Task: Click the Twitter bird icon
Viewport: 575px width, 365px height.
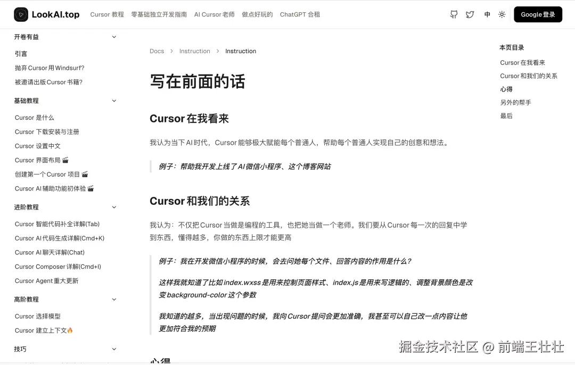Action: (470, 14)
